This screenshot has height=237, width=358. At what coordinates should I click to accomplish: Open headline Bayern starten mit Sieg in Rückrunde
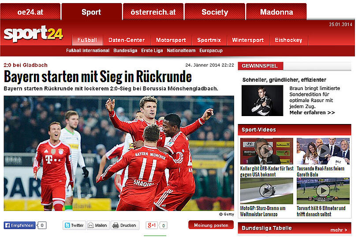[x=98, y=76]
